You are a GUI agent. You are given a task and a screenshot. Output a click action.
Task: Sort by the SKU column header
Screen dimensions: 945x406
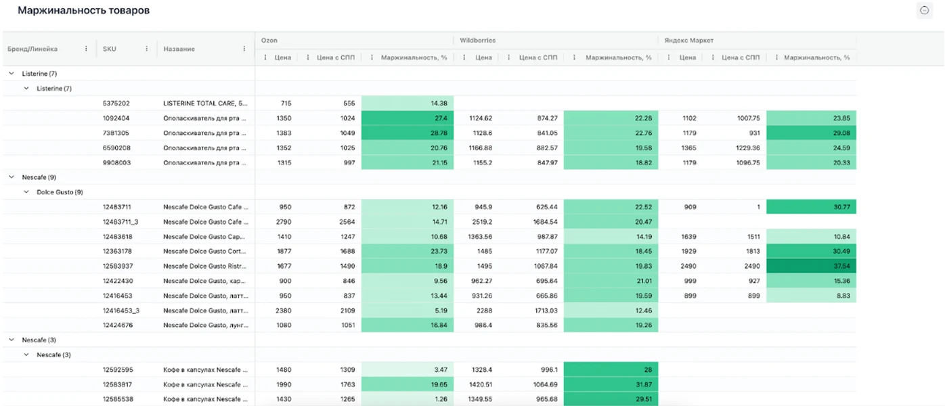click(109, 49)
